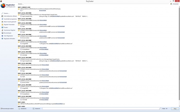Select the HKEY_CURRENT_USER heading
The image size is (180, 112).
(x=24, y=7)
